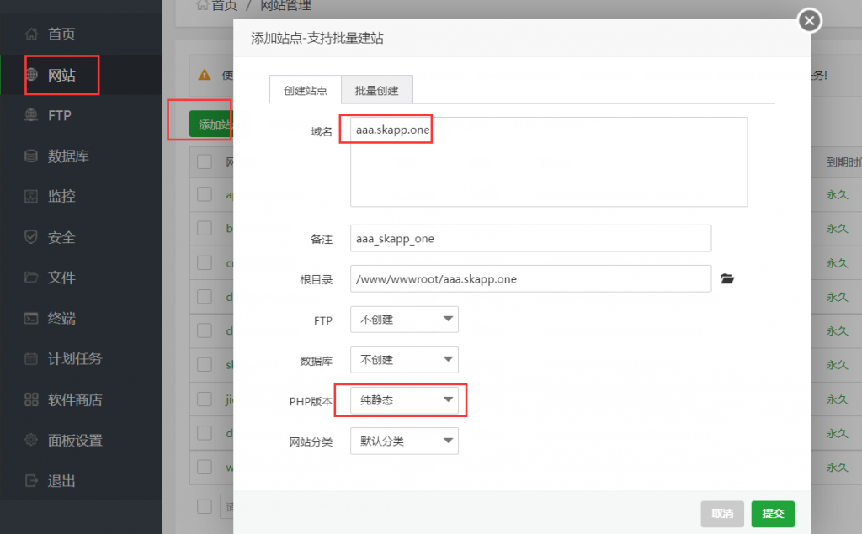Screen dimensions: 862x534
Task: Click the Home icon in sidebar
Action: tap(32, 34)
